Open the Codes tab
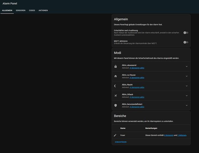This screenshot has height=153, width=199. 32,10
